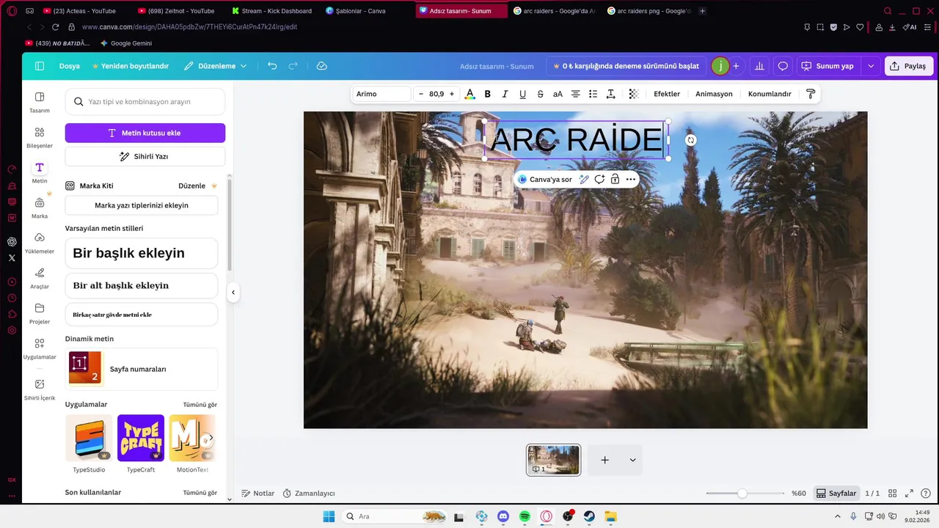
Task: Decrease font size with the minus button
Action: tap(421, 94)
